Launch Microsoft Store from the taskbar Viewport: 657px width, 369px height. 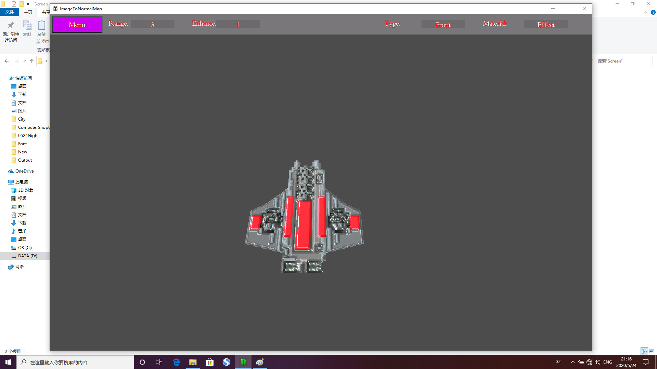pyautogui.click(x=209, y=362)
